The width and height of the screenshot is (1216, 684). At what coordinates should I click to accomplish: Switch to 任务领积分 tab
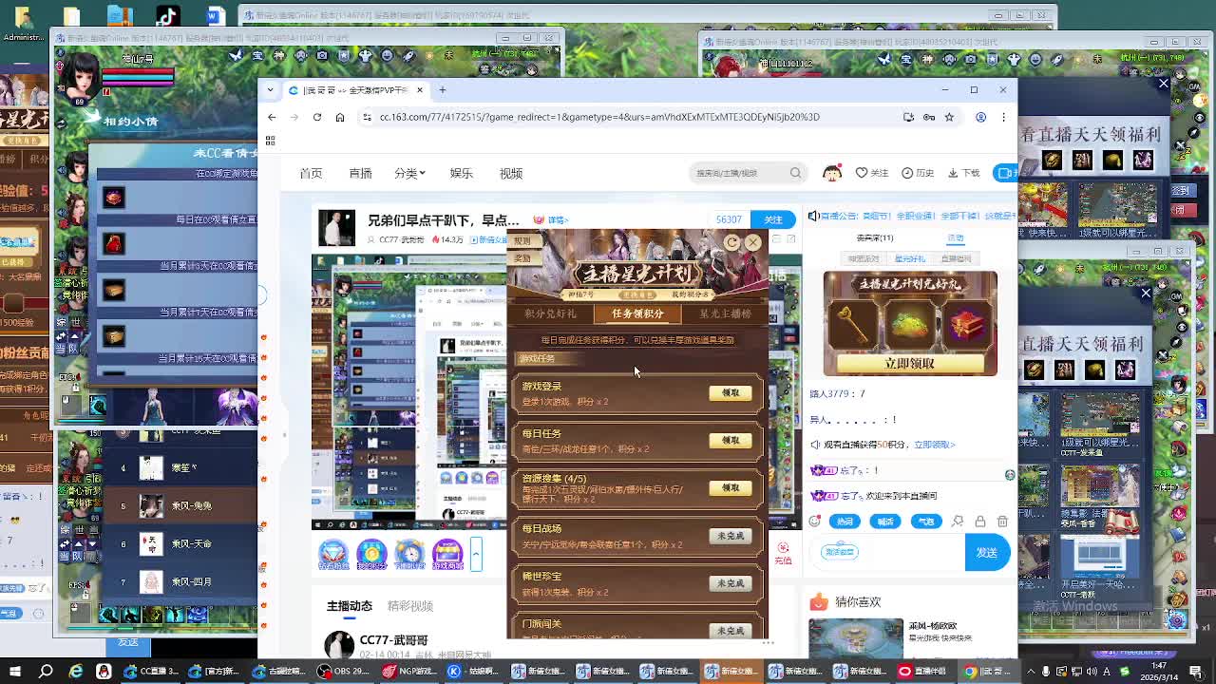pos(637,313)
